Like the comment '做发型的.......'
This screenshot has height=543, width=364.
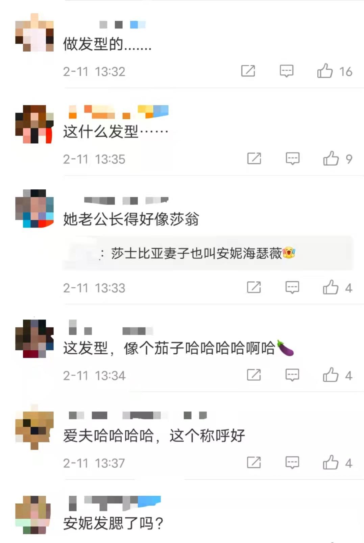(x=325, y=71)
